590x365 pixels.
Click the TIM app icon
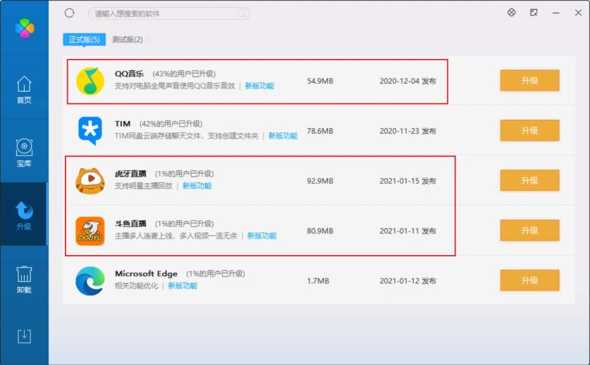[90, 131]
